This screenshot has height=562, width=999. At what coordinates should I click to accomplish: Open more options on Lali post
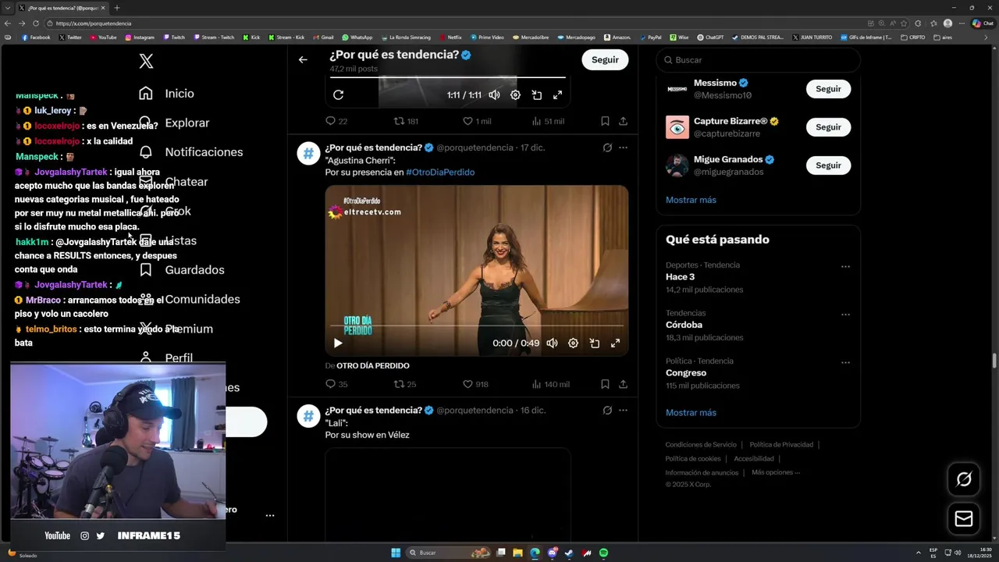click(623, 411)
